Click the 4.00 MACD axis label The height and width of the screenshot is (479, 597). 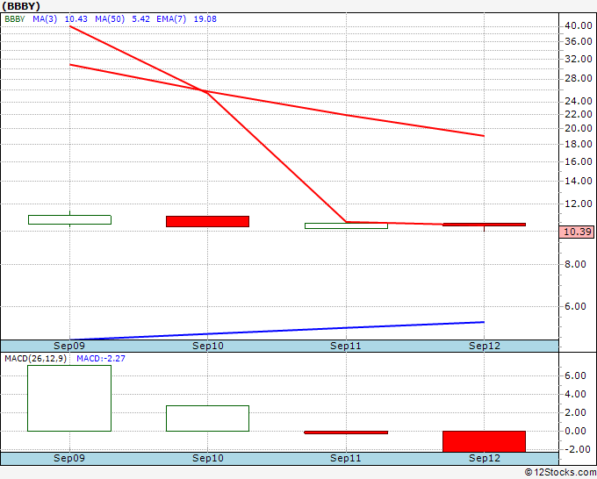tap(575, 394)
